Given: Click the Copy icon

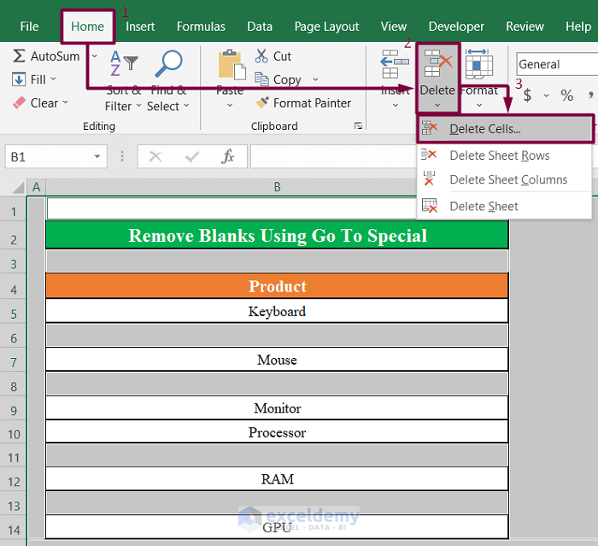Looking at the screenshot, I should coord(261,79).
